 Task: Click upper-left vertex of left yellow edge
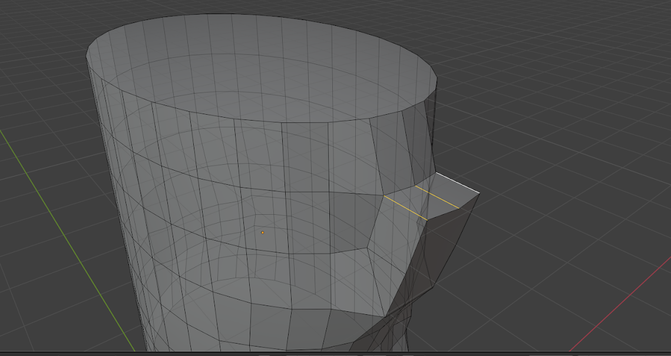(384, 196)
